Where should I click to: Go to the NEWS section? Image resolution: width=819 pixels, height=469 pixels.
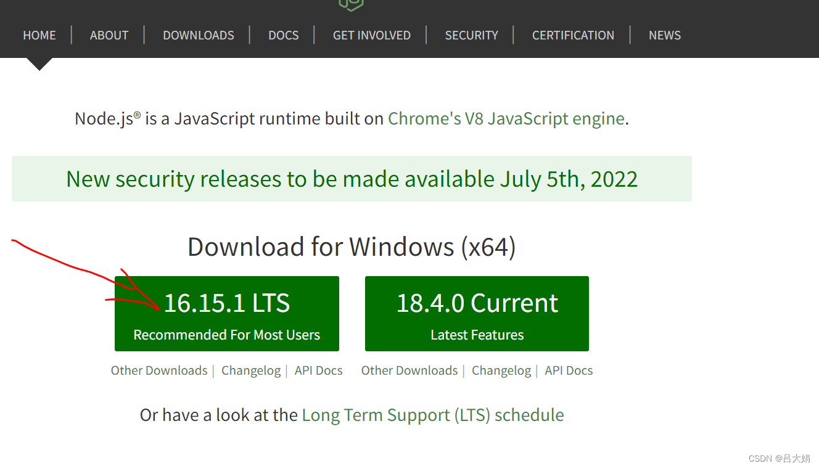tap(665, 35)
